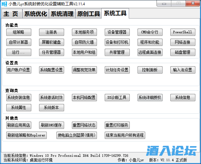This screenshot has height=164, width=201.
Task: Switch to the 主页 tab
Action: click(12, 14)
